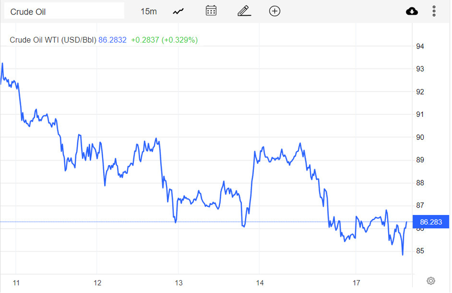The width and height of the screenshot is (452, 293).
Task: Select date label 13 on time axis
Action: pos(178,282)
